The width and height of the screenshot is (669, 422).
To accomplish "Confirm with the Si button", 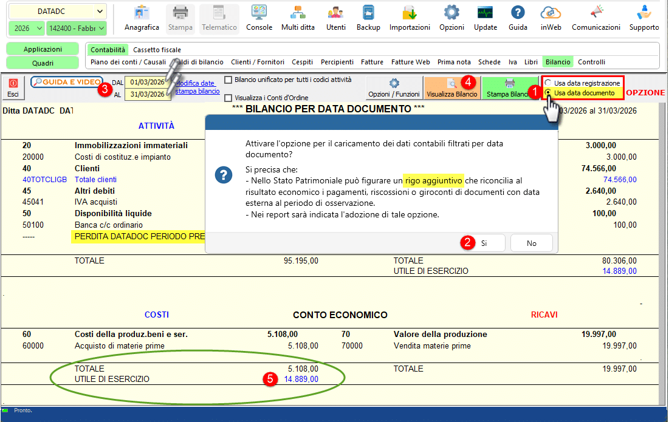I will pos(484,243).
